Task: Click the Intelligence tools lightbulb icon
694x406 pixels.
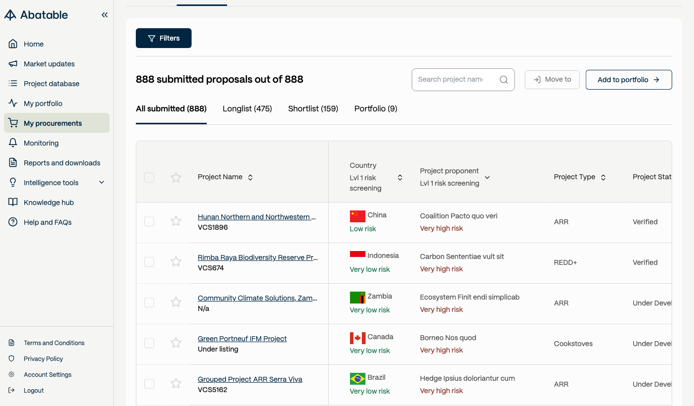Action: (13, 183)
